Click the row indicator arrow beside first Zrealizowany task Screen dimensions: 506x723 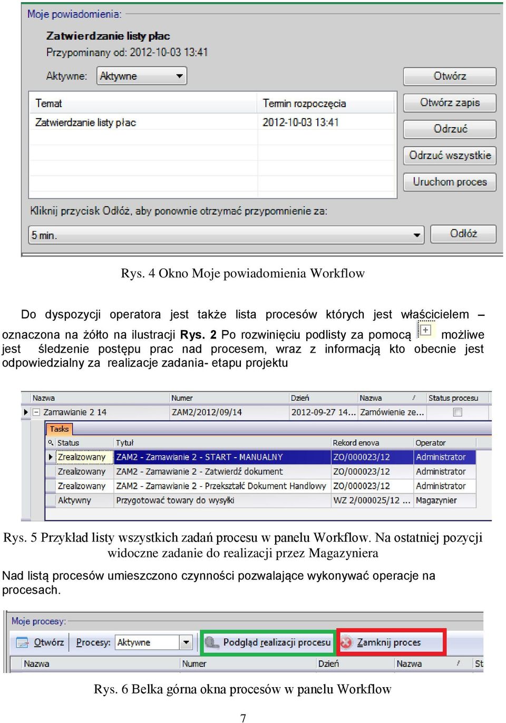pyautogui.click(x=51, y=457)
